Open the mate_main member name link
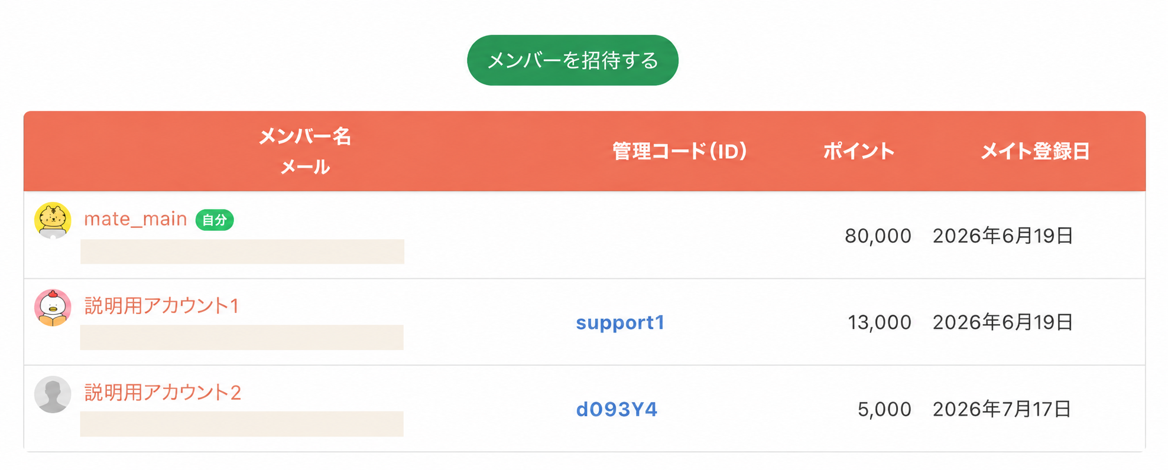 click(x=135, y=219)
